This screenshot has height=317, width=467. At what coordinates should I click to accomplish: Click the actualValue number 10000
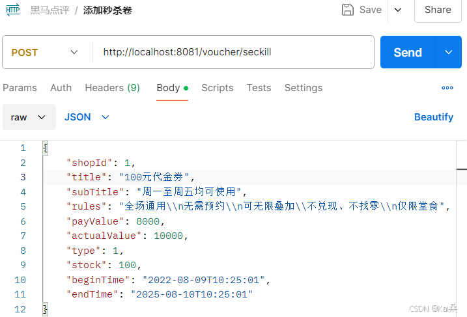pyautogui.click(x=168, y=236)
